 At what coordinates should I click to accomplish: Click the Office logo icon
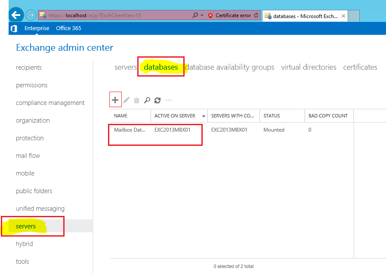click(x=14, y=28)
